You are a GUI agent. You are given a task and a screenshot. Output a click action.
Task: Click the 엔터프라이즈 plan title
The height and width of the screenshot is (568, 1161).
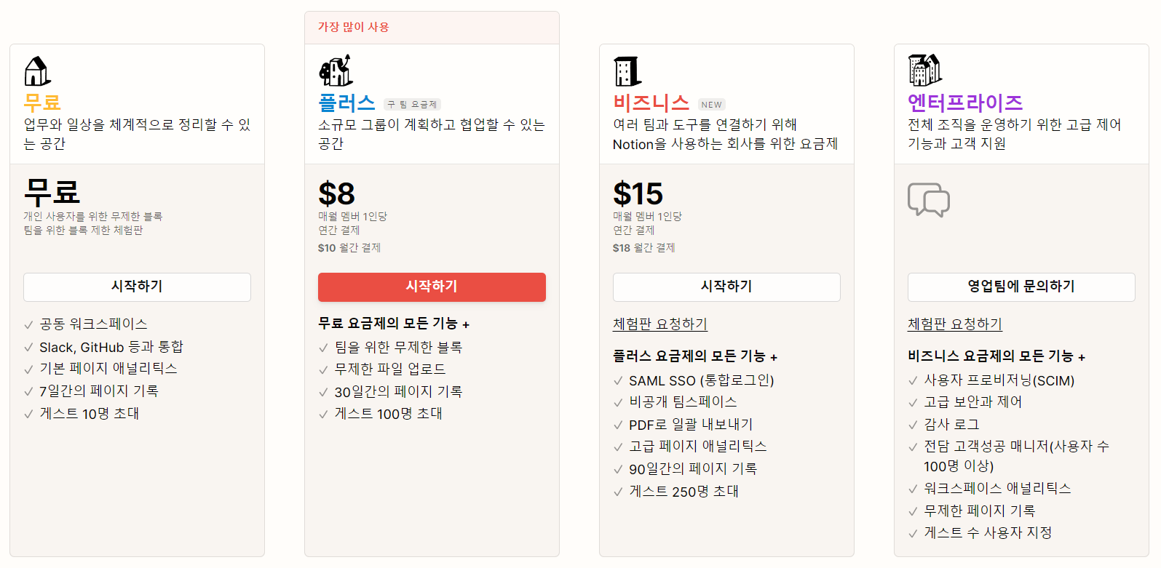click(x=965, y=103)
